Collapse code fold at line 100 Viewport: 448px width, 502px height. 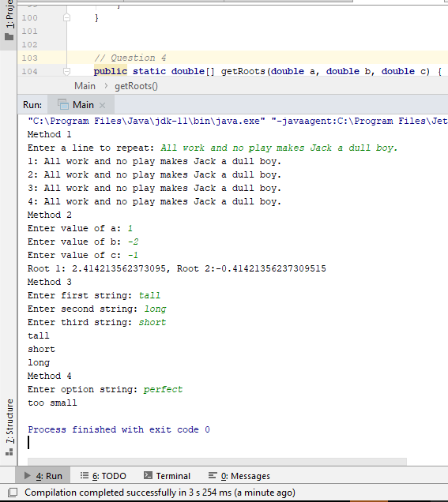66,17
